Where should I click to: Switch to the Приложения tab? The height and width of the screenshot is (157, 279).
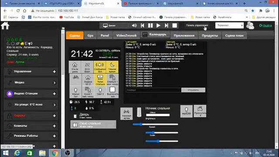[184, 35]
